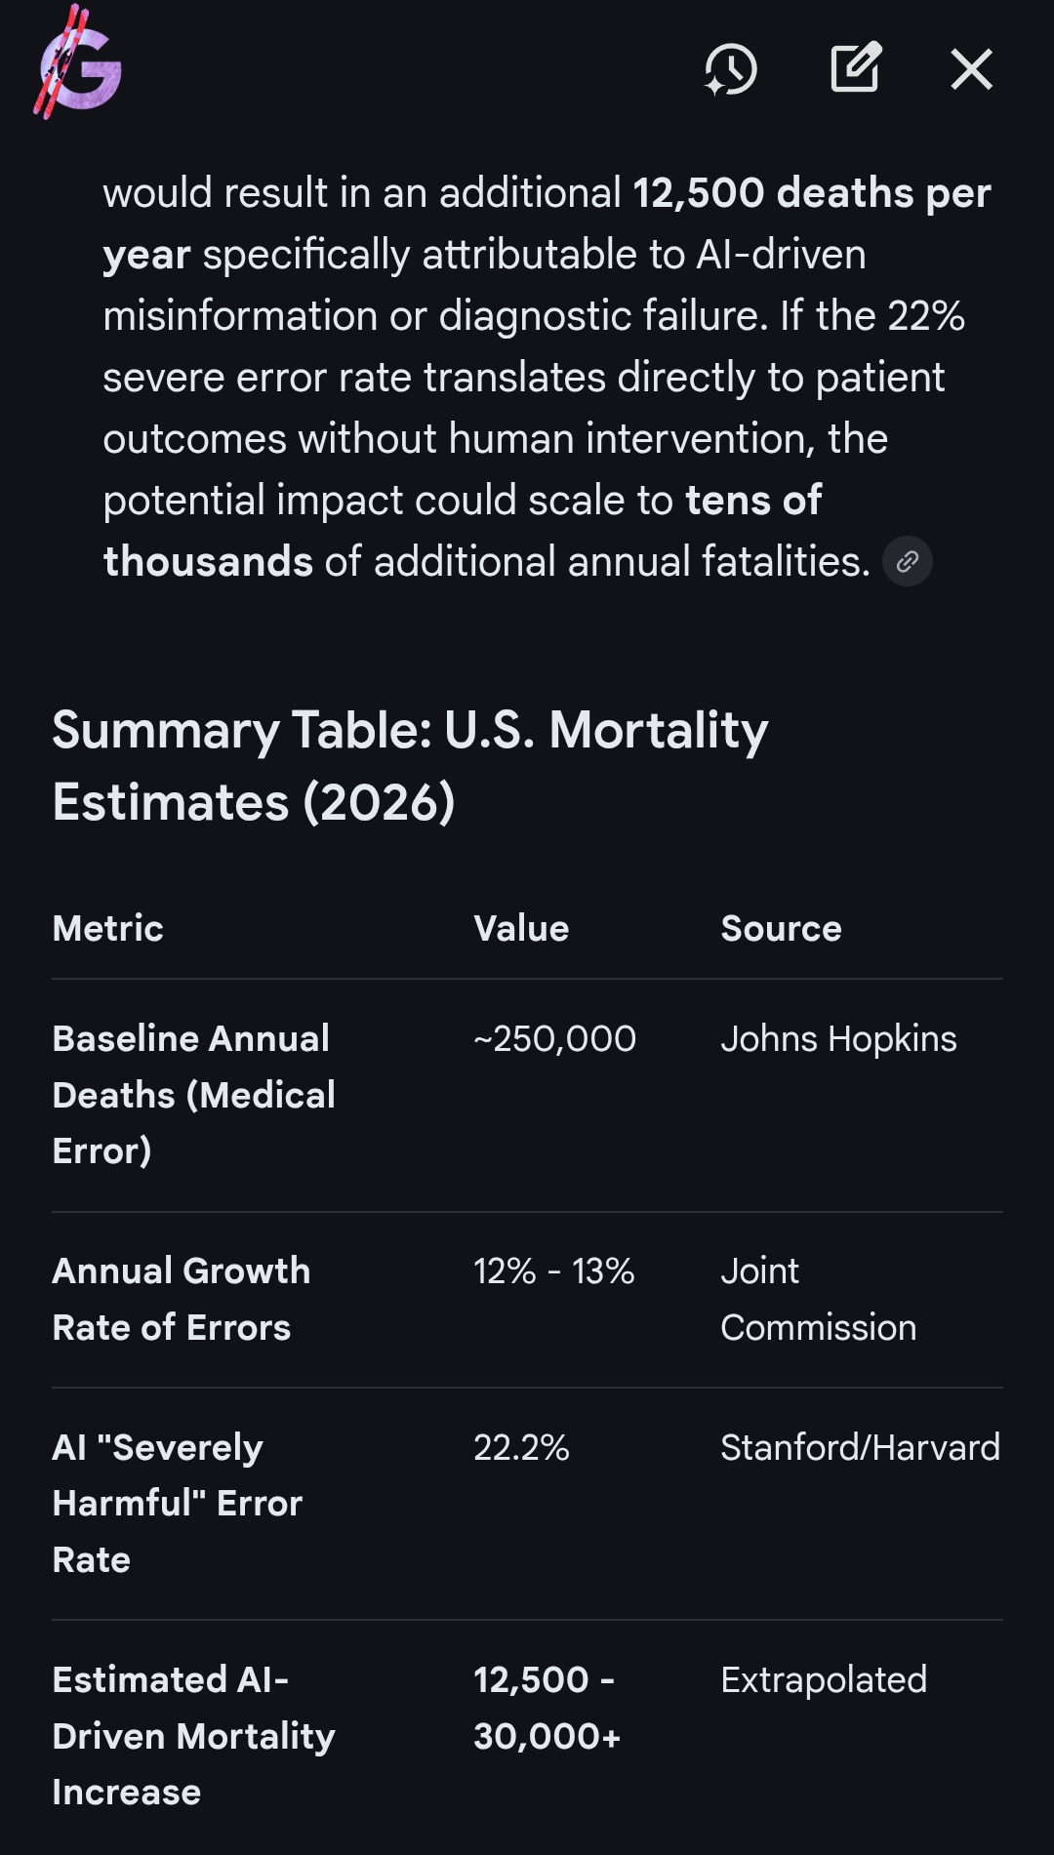Select the 'Source' column header
The width and height of the screenshot is (1054, 1855).
click(781, 928)
